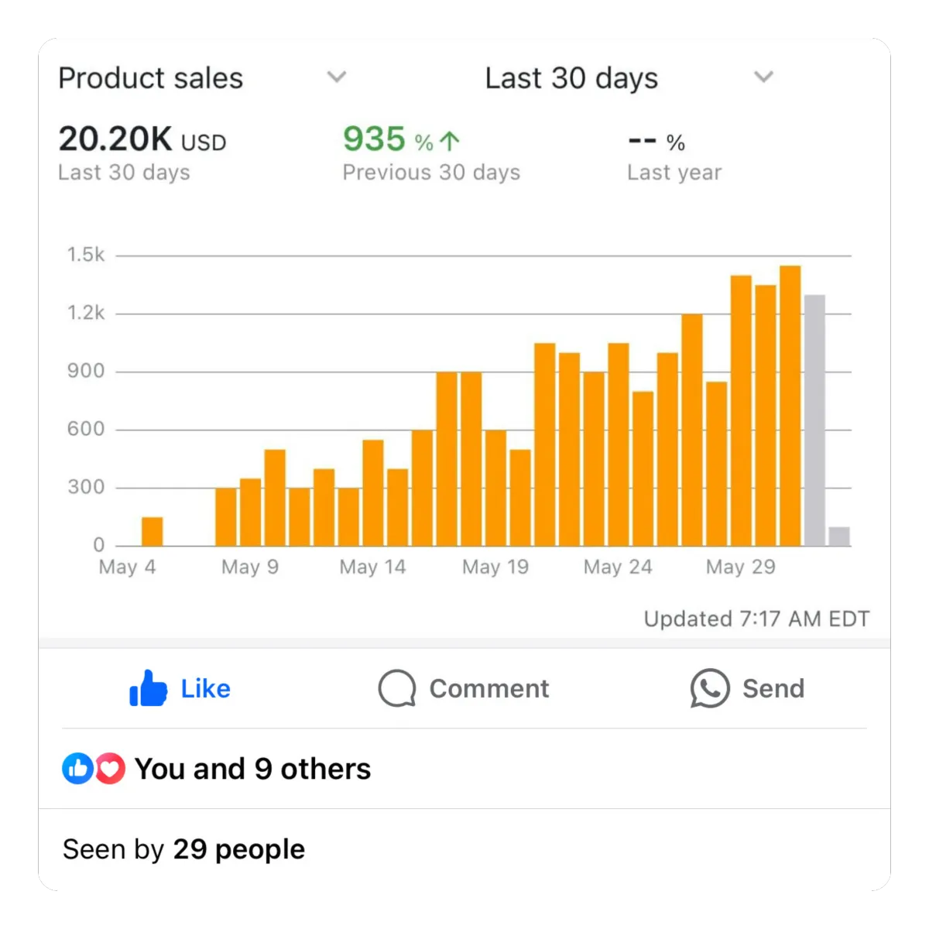Click the tall gray chart bar
This screenshot has height=929, width=929.
pyautogui.click(x=814, y=420)
